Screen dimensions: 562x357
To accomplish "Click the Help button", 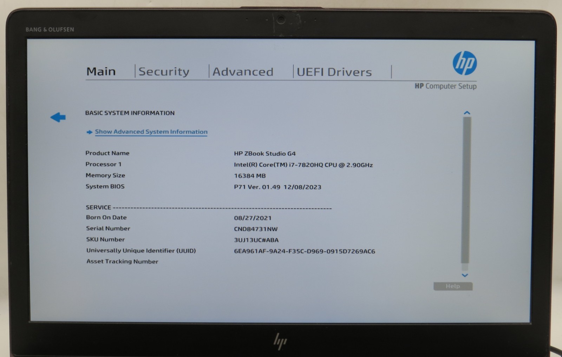I will click(x=453, y=286).
